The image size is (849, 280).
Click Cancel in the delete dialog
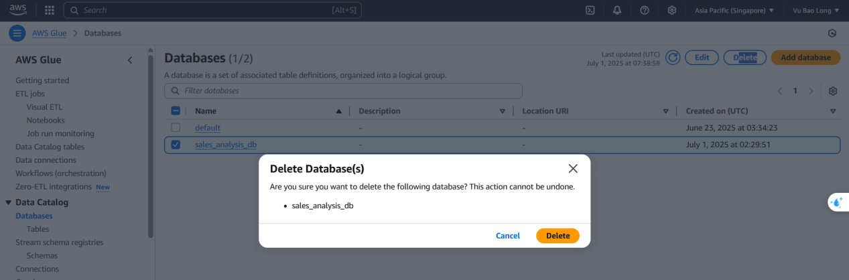[x=507, y=236]
